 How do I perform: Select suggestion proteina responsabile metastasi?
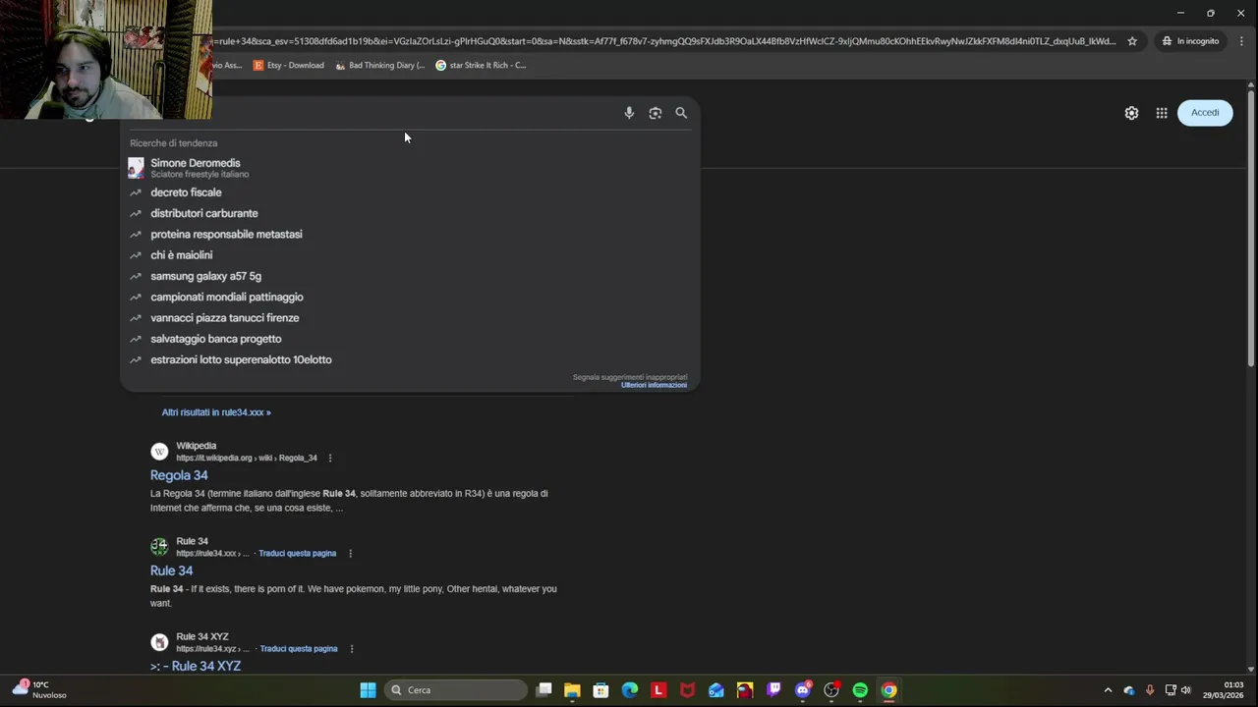410,235
